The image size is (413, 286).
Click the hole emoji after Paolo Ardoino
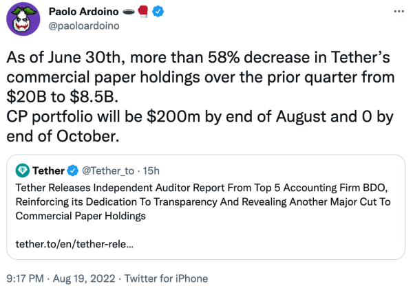[129, 12]
